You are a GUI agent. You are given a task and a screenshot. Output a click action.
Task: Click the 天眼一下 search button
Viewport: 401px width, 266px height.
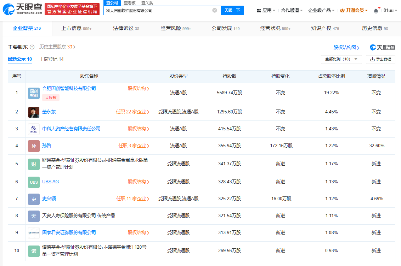(x=232, y=11)
